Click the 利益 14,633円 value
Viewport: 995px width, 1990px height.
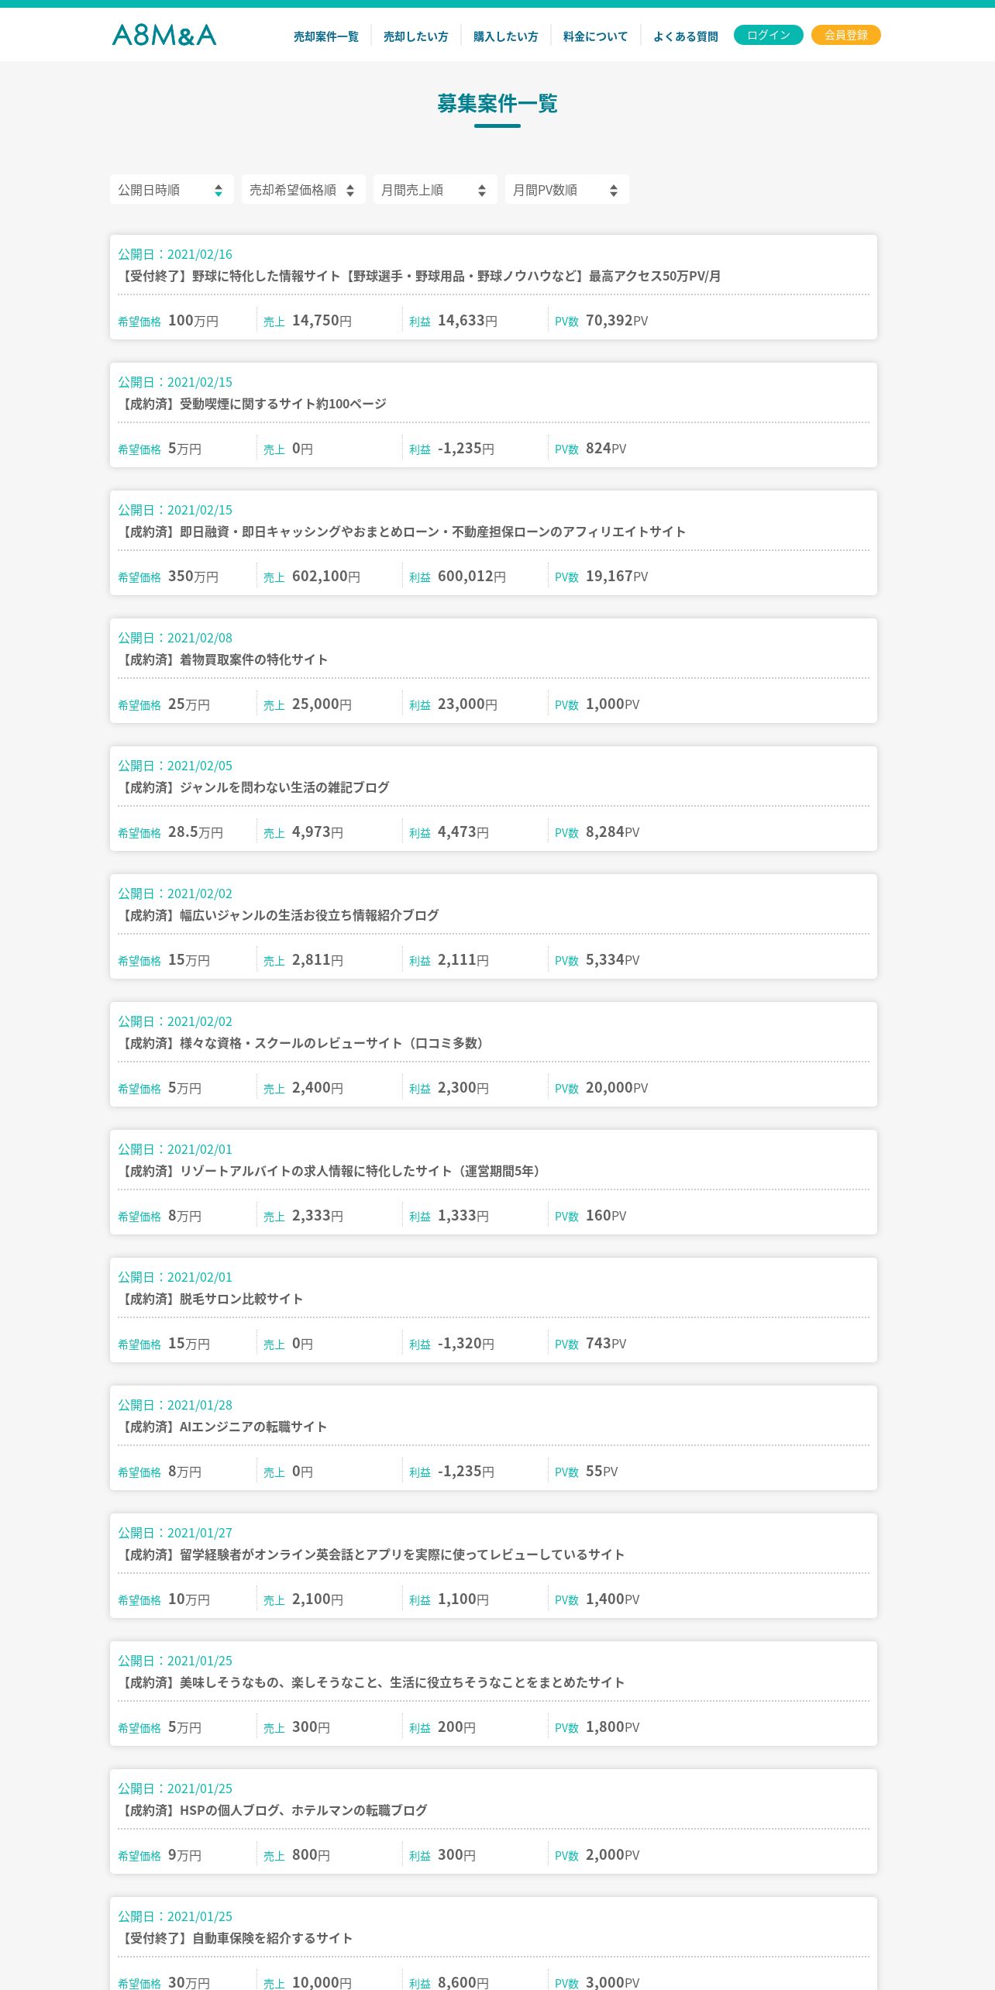(x=453, y=321)
